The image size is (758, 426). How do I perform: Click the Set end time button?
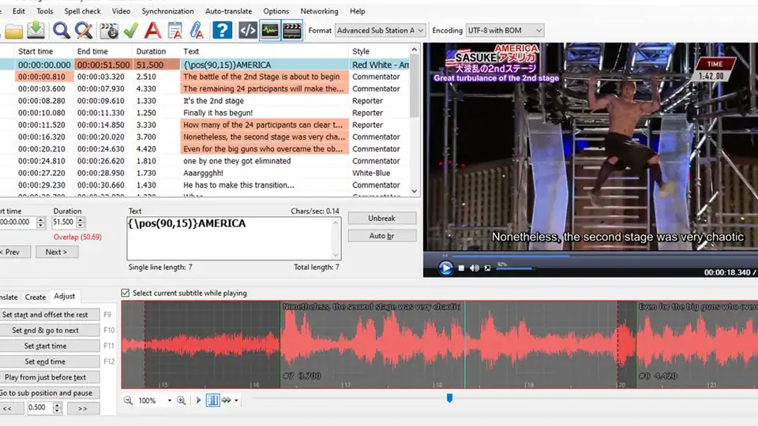coord(48,361)
